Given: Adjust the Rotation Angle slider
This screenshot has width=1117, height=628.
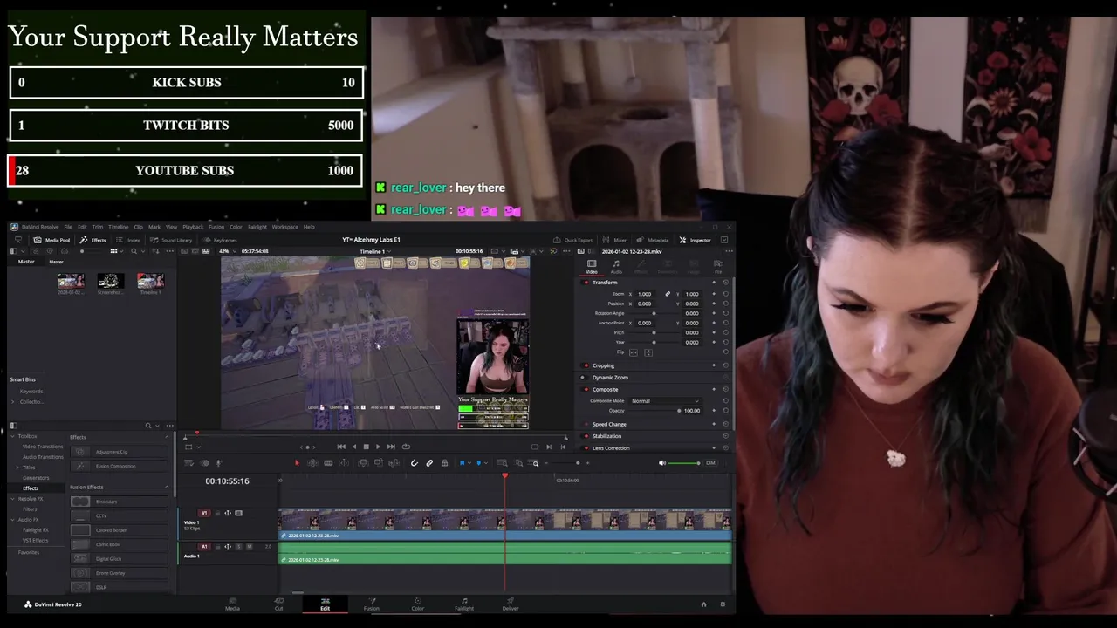Looking at the screenshot, I should 654,313.
